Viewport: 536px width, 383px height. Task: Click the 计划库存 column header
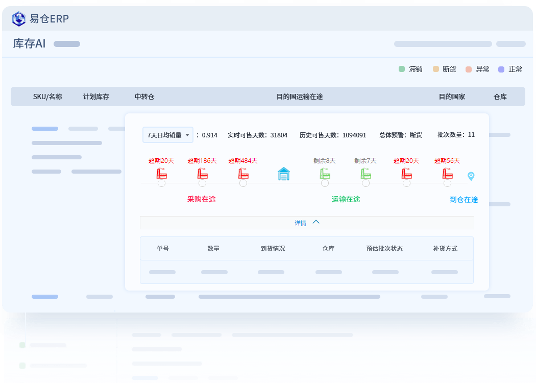(x=96, y=97)
